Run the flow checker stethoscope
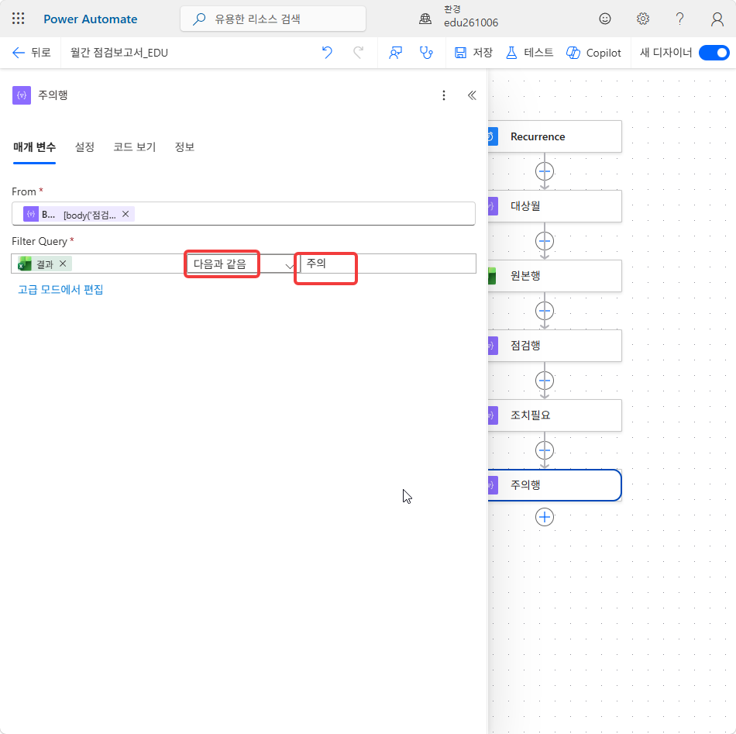736x734 pixels. [426, 53]
